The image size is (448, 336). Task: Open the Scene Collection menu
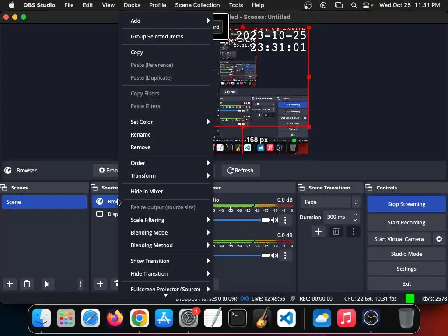point(197,5)
